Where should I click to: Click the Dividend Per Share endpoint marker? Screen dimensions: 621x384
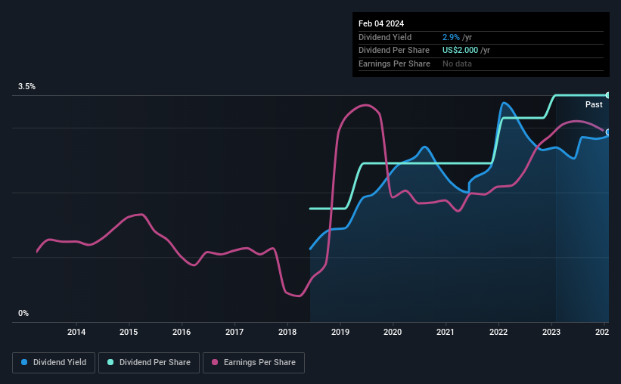pyautogui.click(x=608, y=95)
